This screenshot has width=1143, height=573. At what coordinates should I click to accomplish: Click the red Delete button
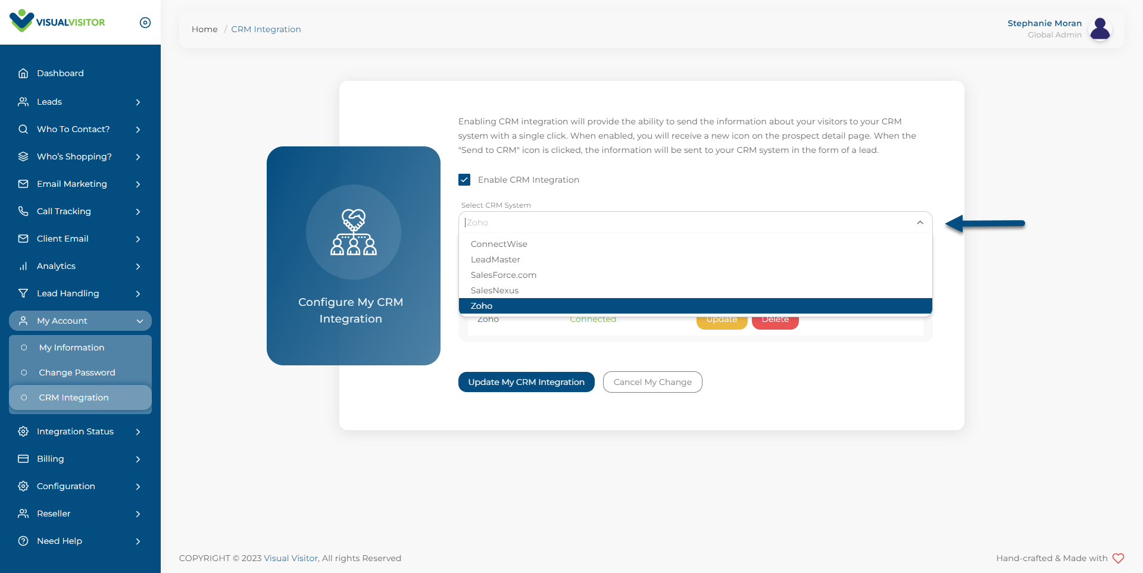click(775, 321)
